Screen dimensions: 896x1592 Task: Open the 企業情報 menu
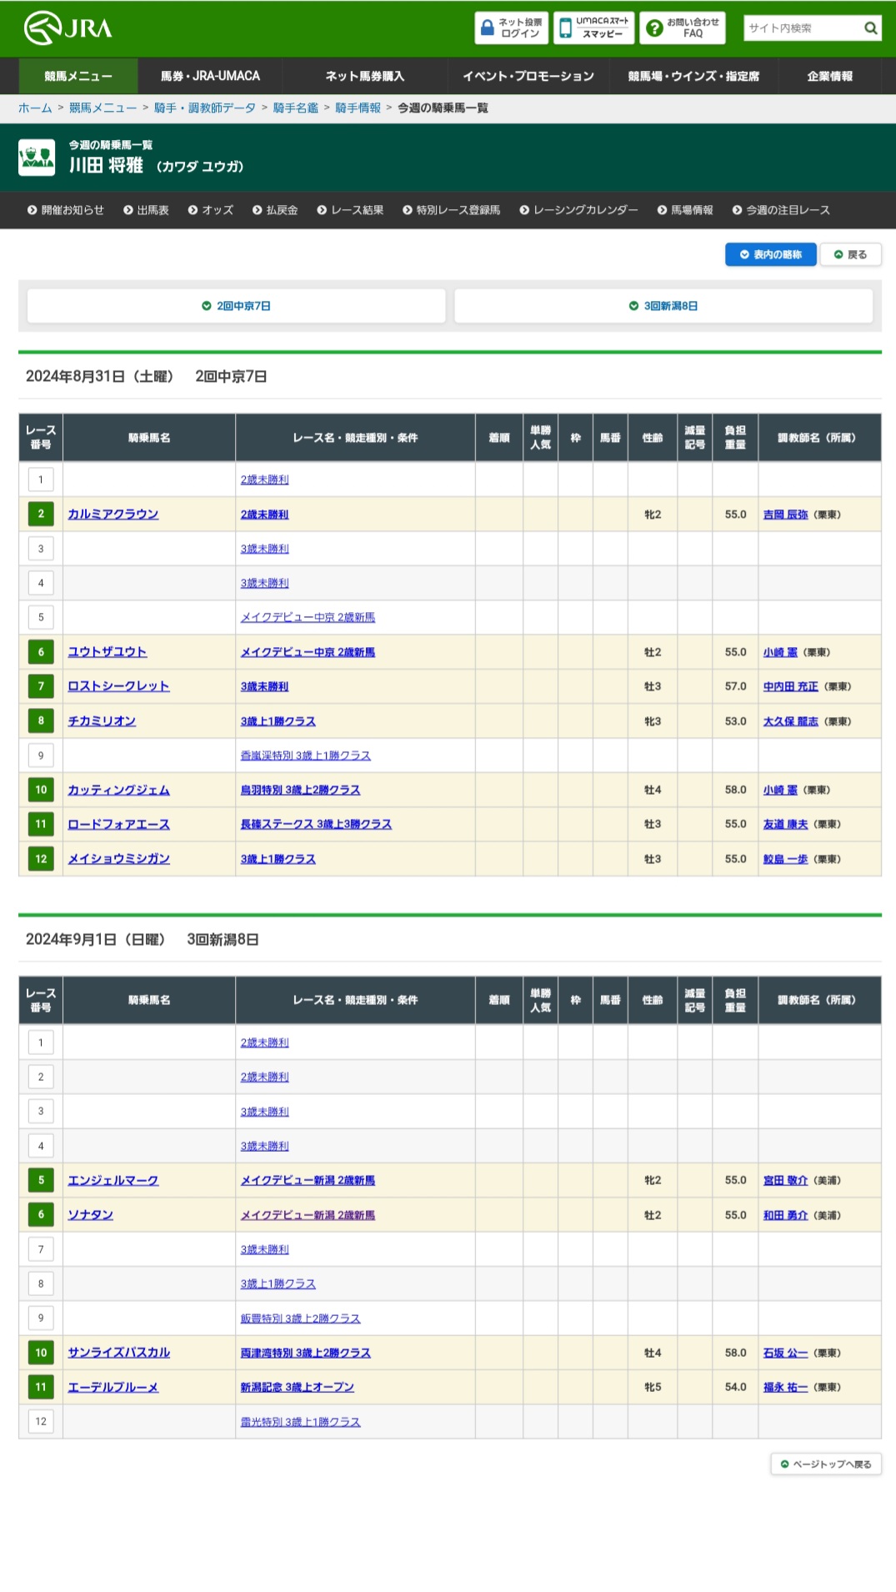pos(829,76)
